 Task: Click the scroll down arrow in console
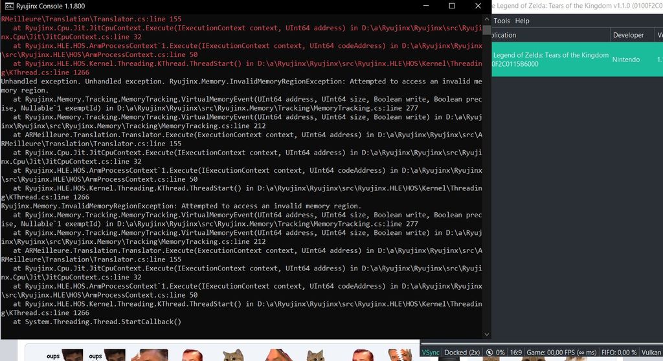coord(487,334)
